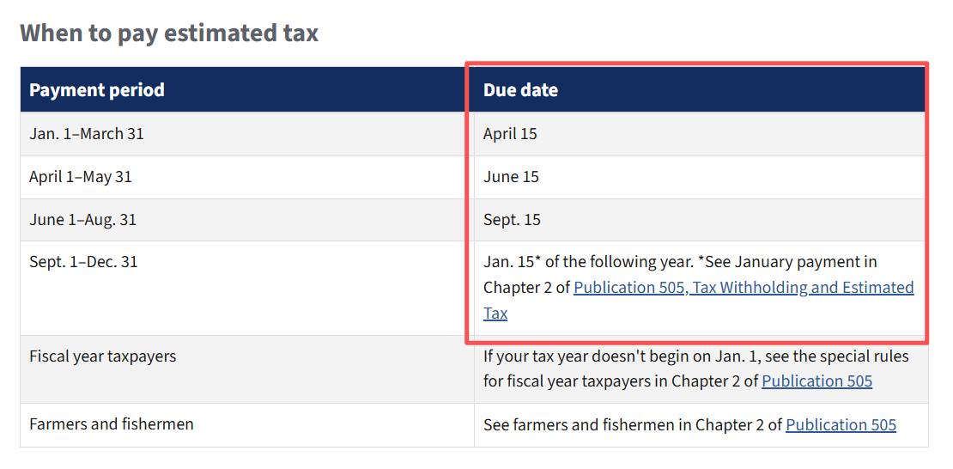Select the "June 1–Aug. 31" payment period cell

(82, 220)
